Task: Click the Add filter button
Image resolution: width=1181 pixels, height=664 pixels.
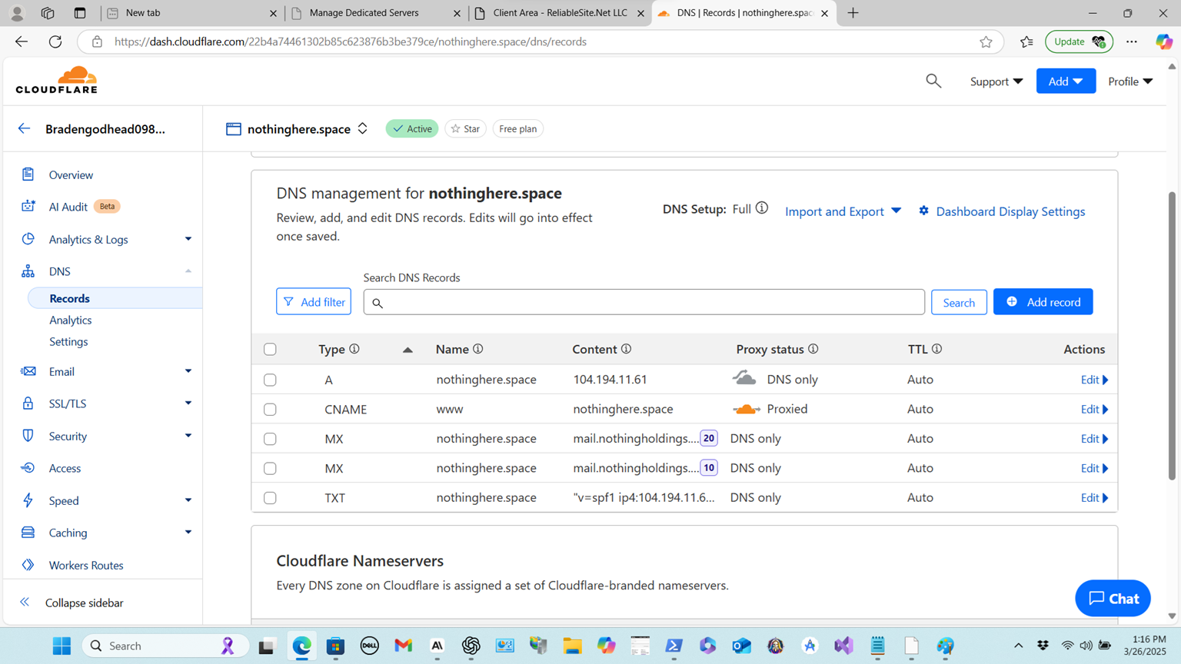Action: pos(314,302)
